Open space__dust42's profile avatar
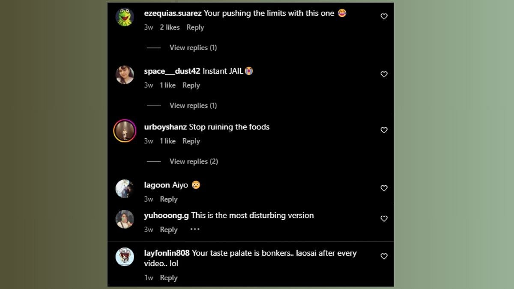 pyautogui.click(x=125, y=75)
